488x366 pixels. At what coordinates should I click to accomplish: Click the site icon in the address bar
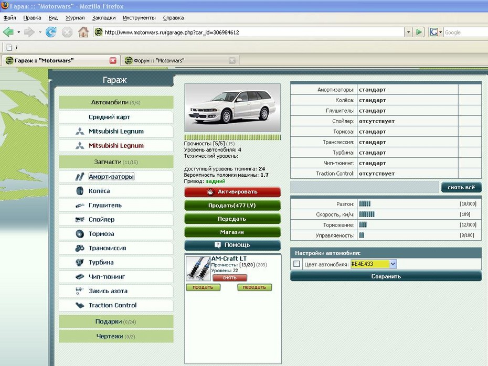pos(98,32)
